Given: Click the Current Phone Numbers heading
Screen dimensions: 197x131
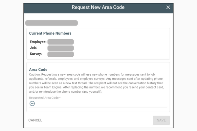Looking at the screenshot, I should 50,33.
